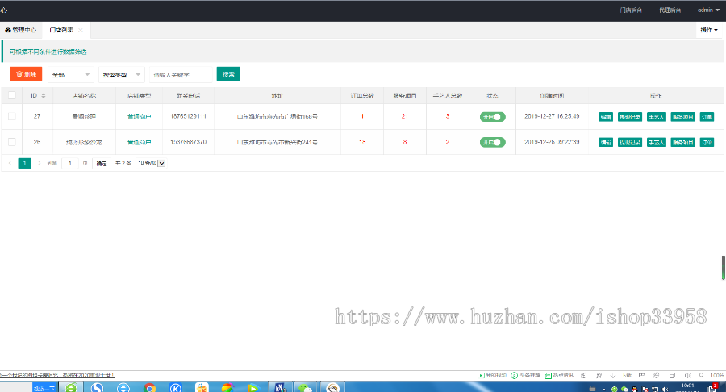Click the news headline link in status bar
Screen dimensions: 726x392
[x=57, y=375]
